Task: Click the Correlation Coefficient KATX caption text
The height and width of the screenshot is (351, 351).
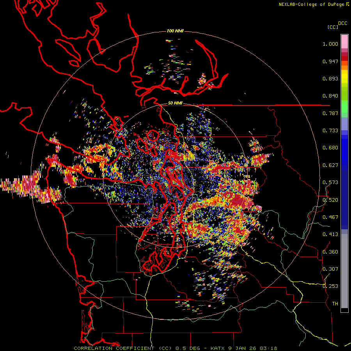Action: click(x=175, y=348)
